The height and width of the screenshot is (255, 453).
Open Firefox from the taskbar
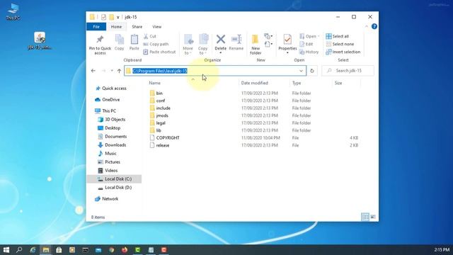(125, 250)
